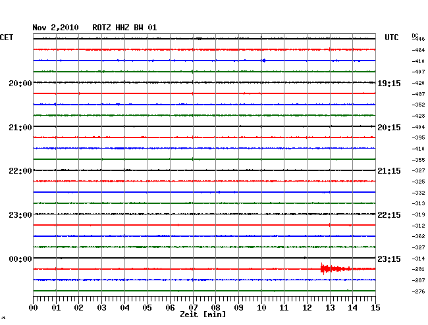The width and height of the screenshot is (428, 325).
Task: Click the "21:15" UTC time label
Action: (389, 171)
